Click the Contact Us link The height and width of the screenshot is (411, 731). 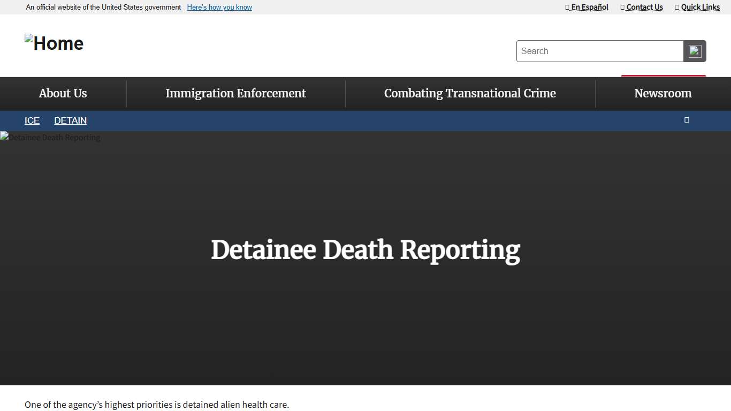click(x=645, y=7)
